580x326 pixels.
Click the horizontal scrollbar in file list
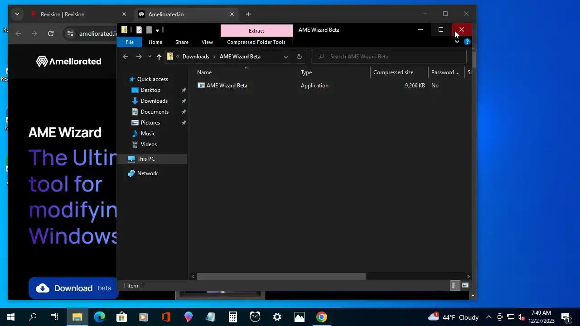(x=281, y=276)
